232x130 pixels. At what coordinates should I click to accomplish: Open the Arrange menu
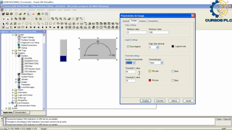coord(32,10)
